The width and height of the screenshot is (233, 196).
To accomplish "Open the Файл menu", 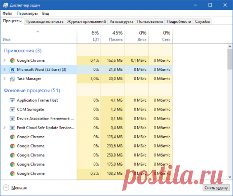I will [7, 13].
